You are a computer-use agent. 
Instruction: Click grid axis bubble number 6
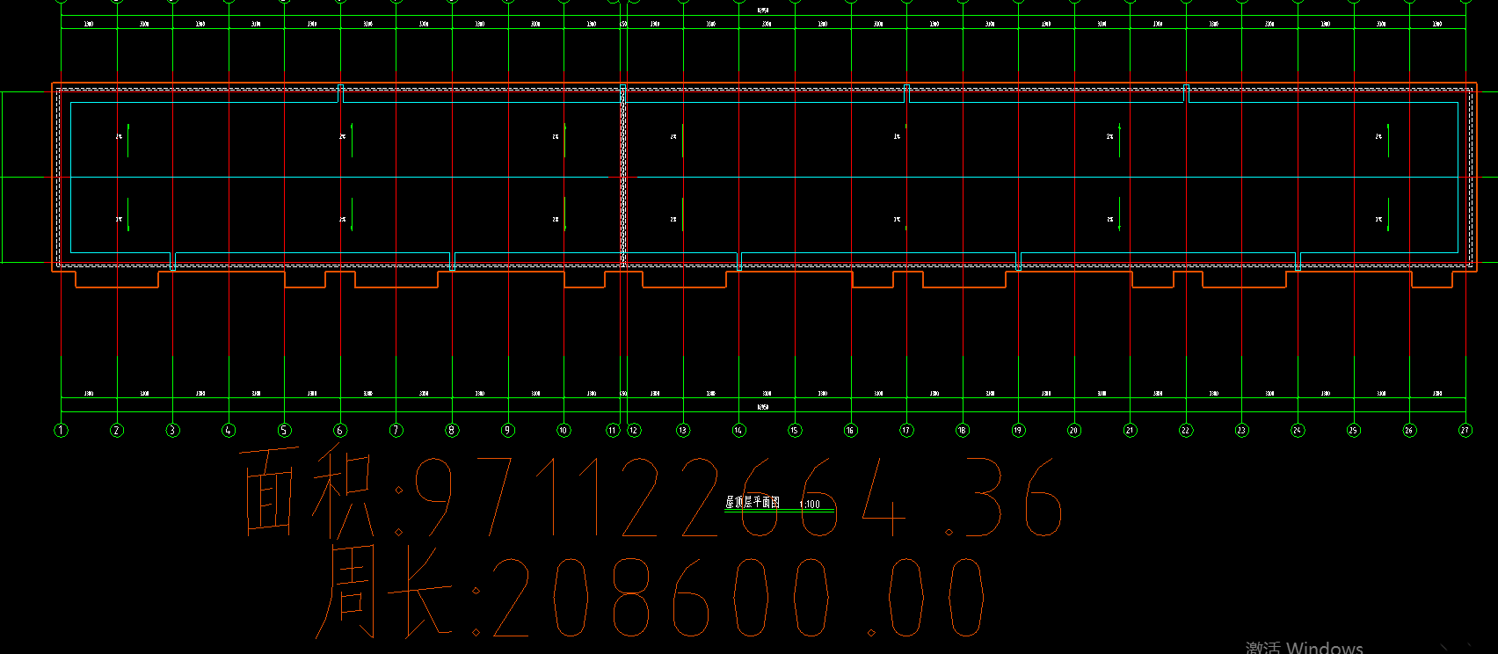point(340,430)
